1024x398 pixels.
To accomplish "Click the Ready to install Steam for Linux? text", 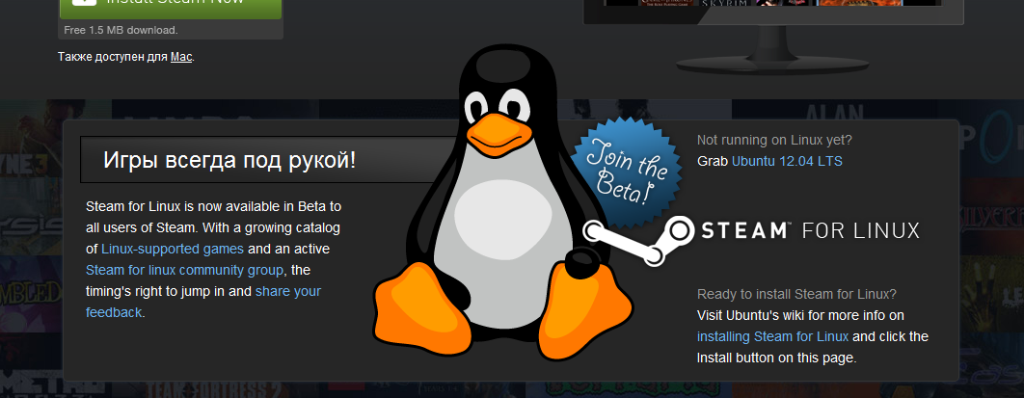I will pyautogui.click(x=796, y=294).
